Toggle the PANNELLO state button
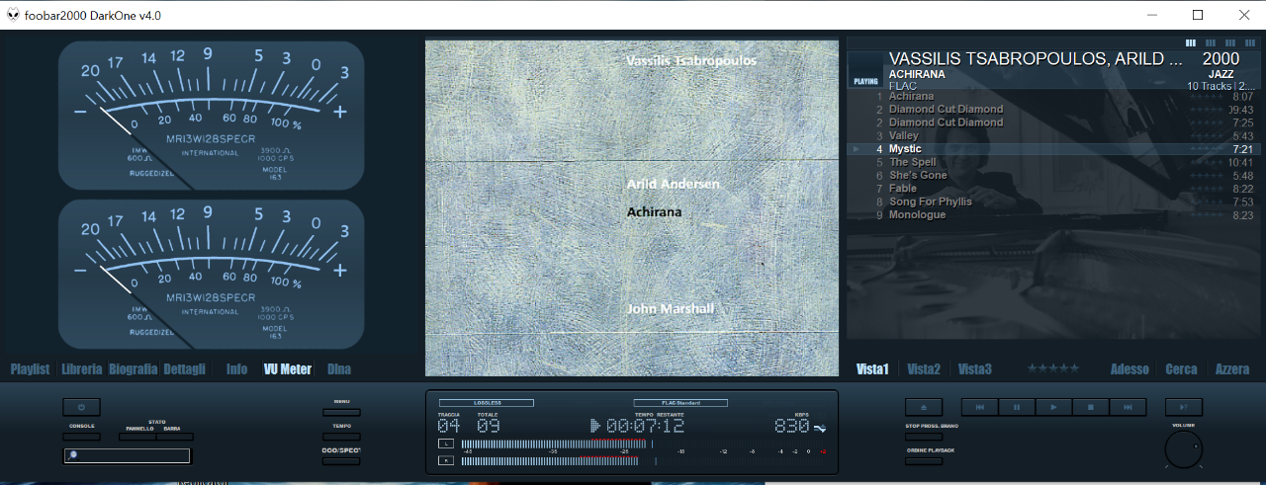1266x485 pixels. (x=136, y=437)
